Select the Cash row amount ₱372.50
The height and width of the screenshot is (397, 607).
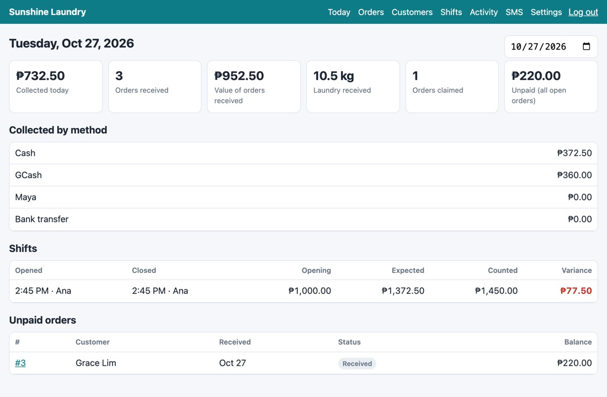tap(574, 153)
